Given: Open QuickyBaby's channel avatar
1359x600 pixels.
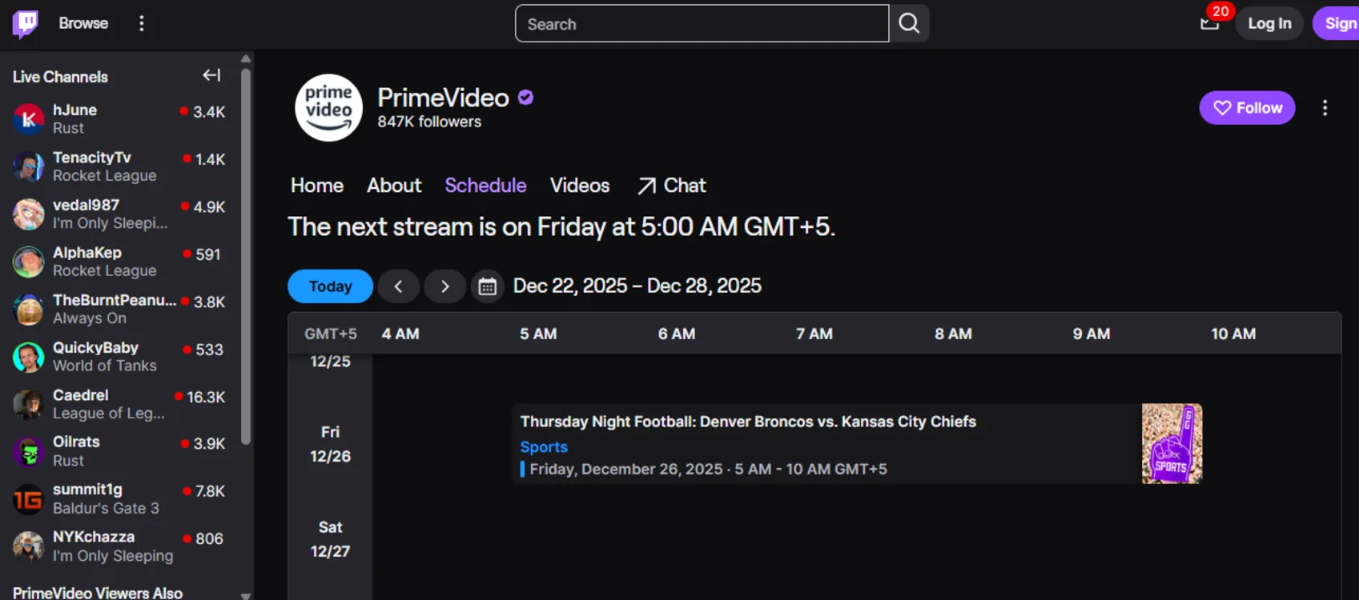Looking at the screenshot, I should [28, 357].
